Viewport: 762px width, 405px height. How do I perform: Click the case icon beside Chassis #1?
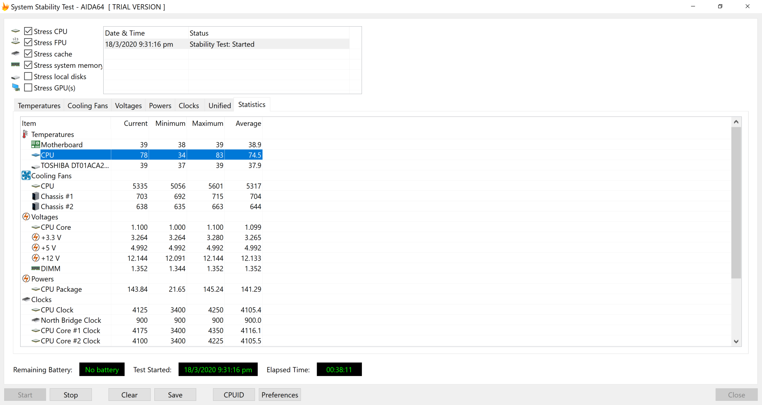35,196
